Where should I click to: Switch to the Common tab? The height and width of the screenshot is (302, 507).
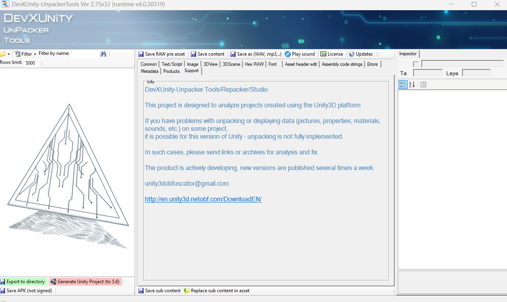point(149,64)
